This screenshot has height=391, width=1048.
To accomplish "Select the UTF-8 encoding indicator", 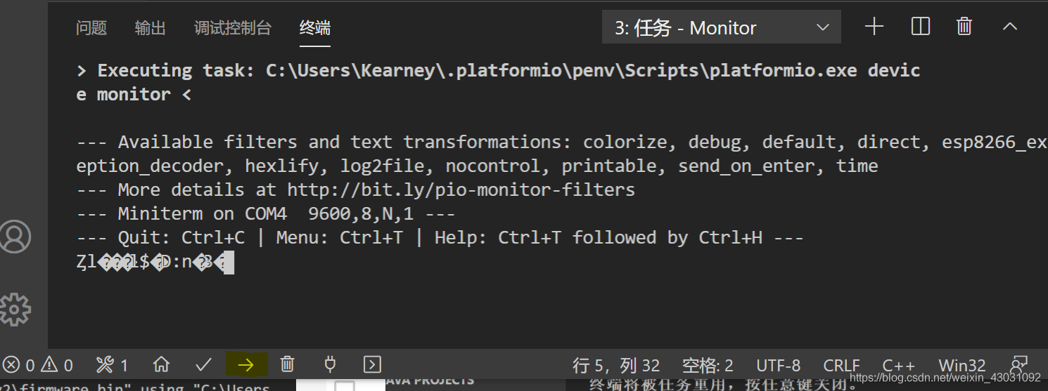I will [x=779, y=366].
